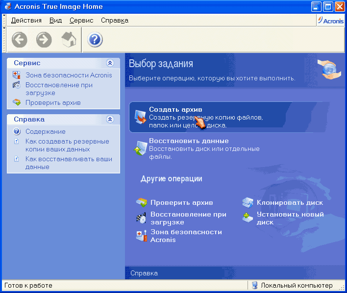Open Как создавать резервные копии help link

pos(67,145)
